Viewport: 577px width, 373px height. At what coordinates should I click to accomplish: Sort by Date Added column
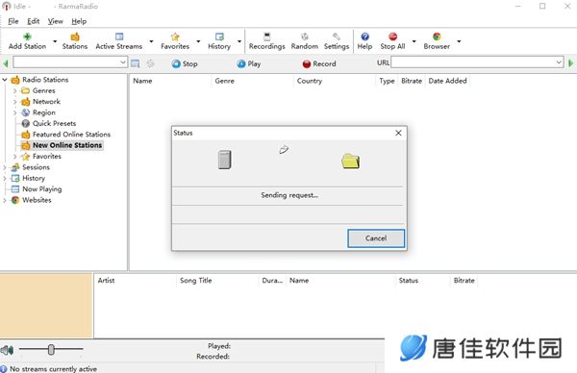coord(447,81)
